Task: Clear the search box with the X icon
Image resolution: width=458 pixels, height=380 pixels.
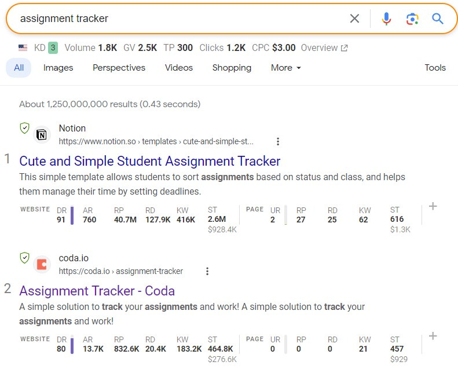Action: tap(354, 19)
